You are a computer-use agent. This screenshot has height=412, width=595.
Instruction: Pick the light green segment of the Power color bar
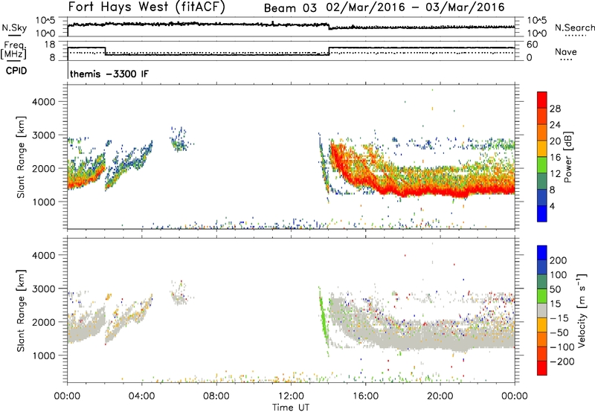click(x=542, y=164)
